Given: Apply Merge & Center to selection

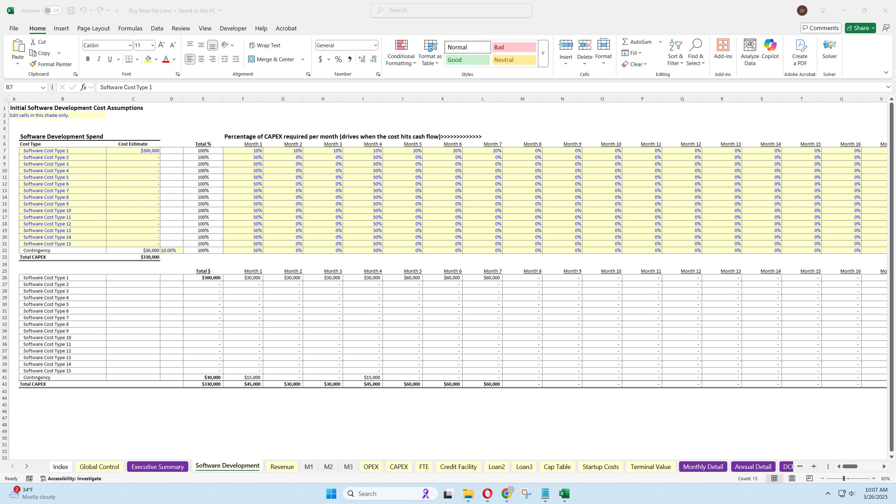Looking at the screenshot, I should 272,59.
